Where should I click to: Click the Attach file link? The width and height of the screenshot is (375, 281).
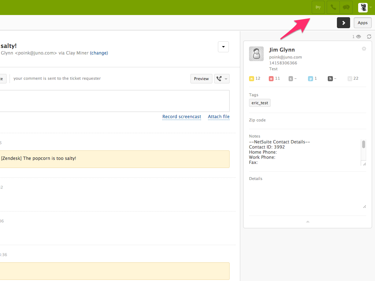(219, 116)
